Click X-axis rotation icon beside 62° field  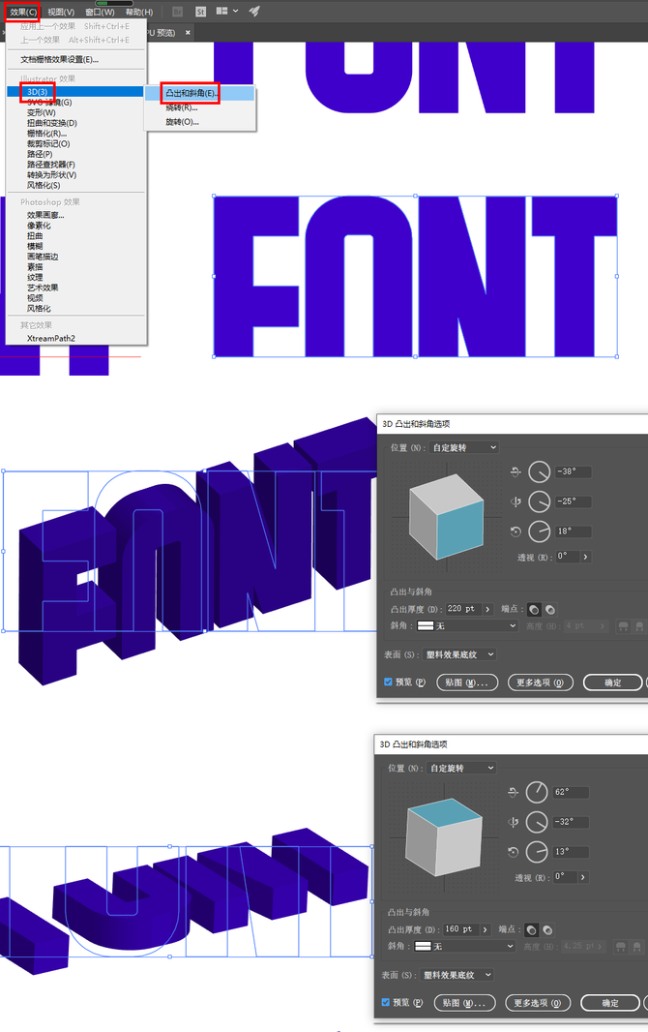coord(514,792)
